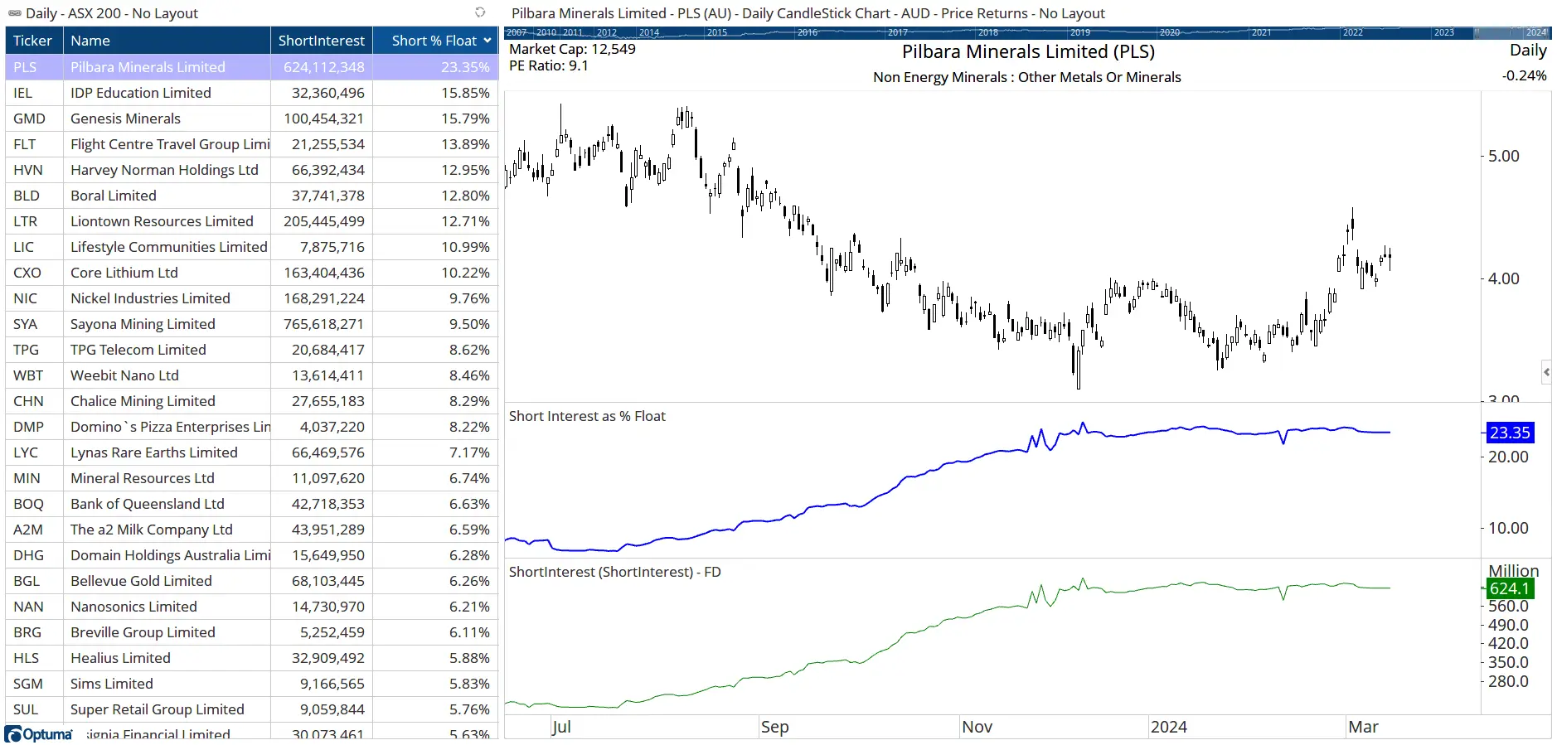Select the Sims Limited row
The height and width of the screenshot is (745, 1557).
(251, 684)
